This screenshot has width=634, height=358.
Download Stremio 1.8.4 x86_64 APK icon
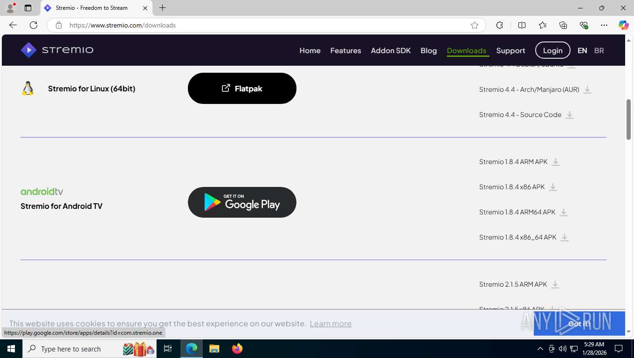(x=565, y=237)
